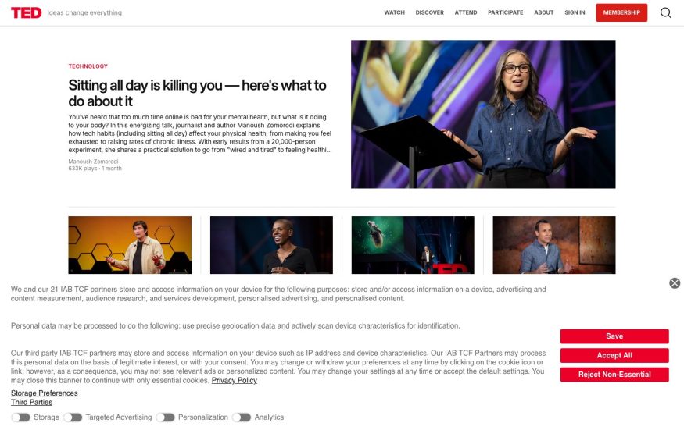Click Reject Non-Essential button
684x437 pixels.
[x=614, y=375]
